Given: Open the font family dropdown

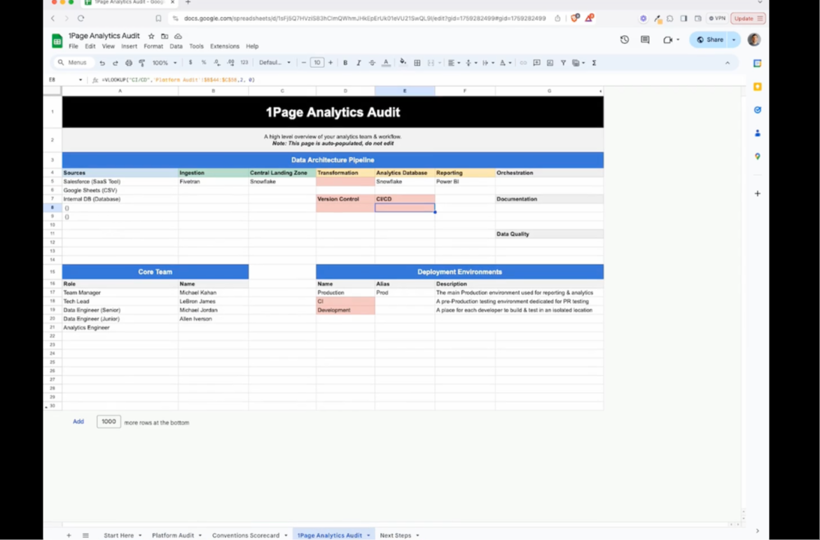Looking at the screenshot, I should point(275,62).
